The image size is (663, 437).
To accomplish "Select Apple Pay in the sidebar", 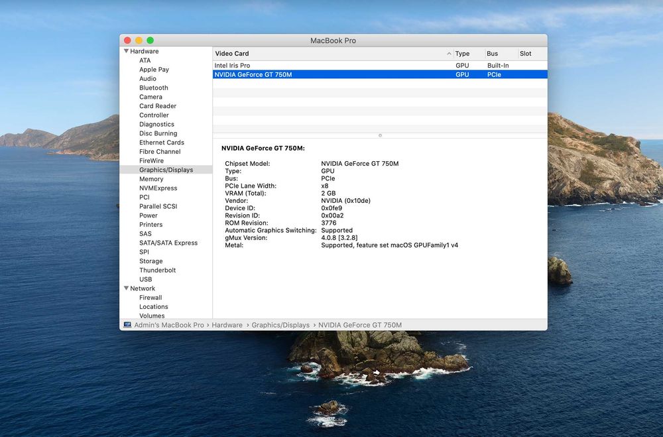I will (154, 70).
